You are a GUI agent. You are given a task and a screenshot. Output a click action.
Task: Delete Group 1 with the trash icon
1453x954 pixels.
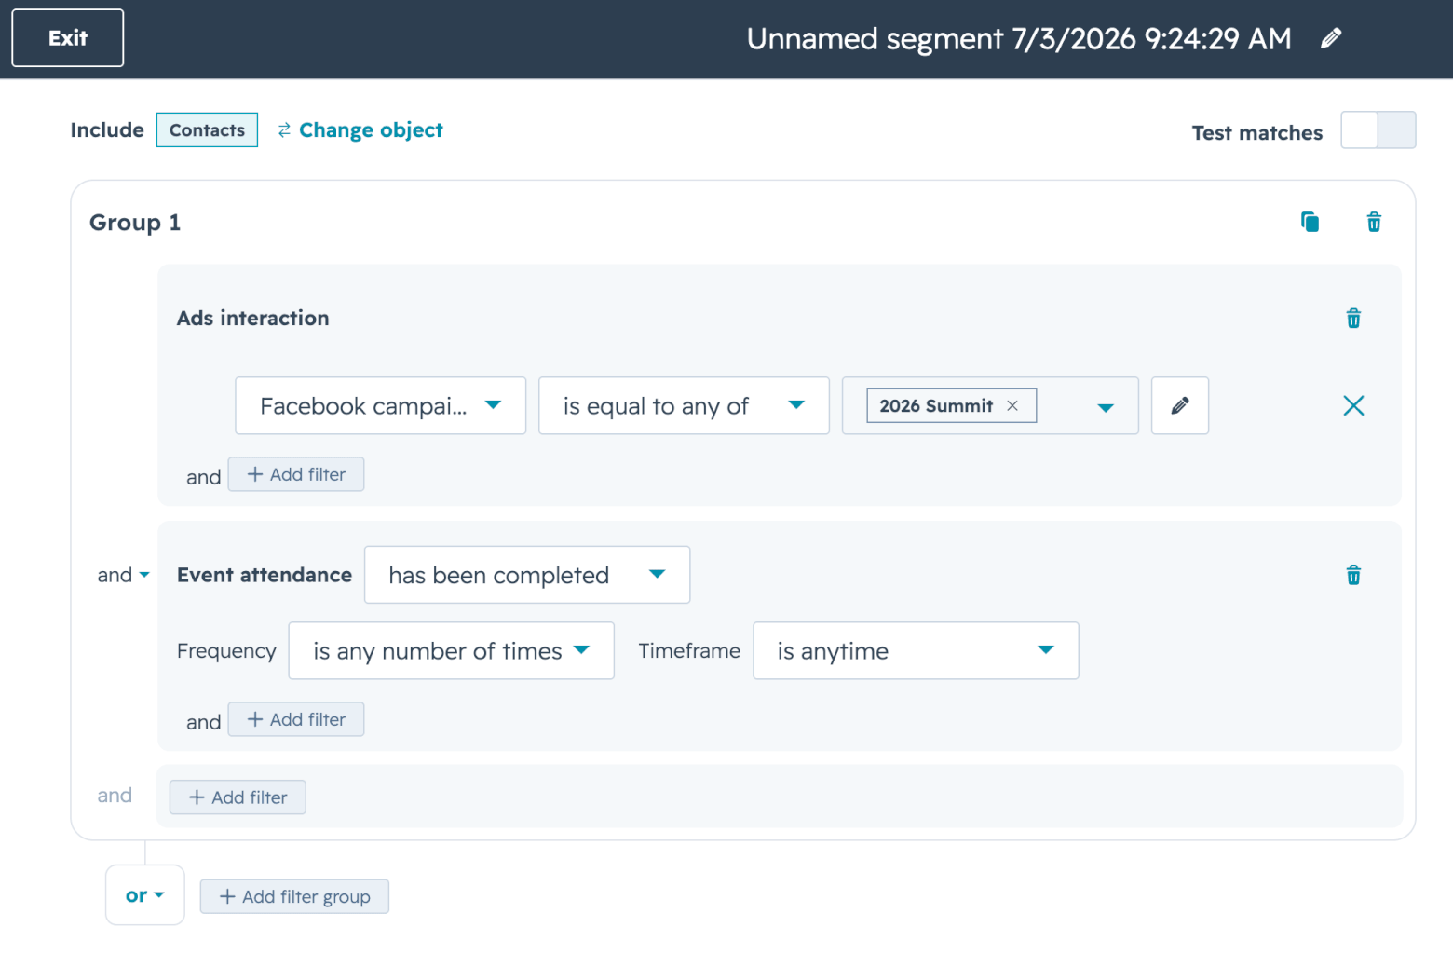point(1374,222)
